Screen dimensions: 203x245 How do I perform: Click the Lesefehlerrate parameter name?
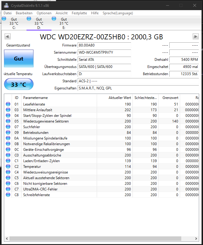click(x=34, y=104)
